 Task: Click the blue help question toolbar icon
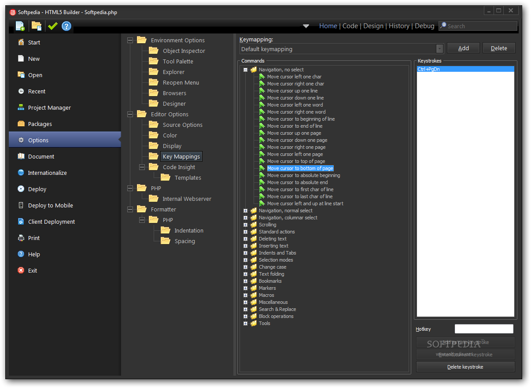[66, 26]
